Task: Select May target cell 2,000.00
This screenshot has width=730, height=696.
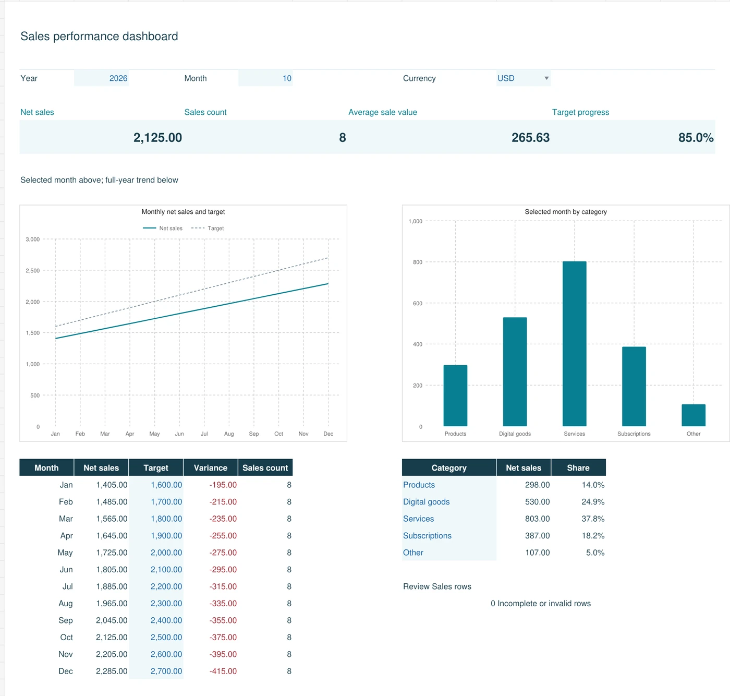Action: tap(156, 553)
